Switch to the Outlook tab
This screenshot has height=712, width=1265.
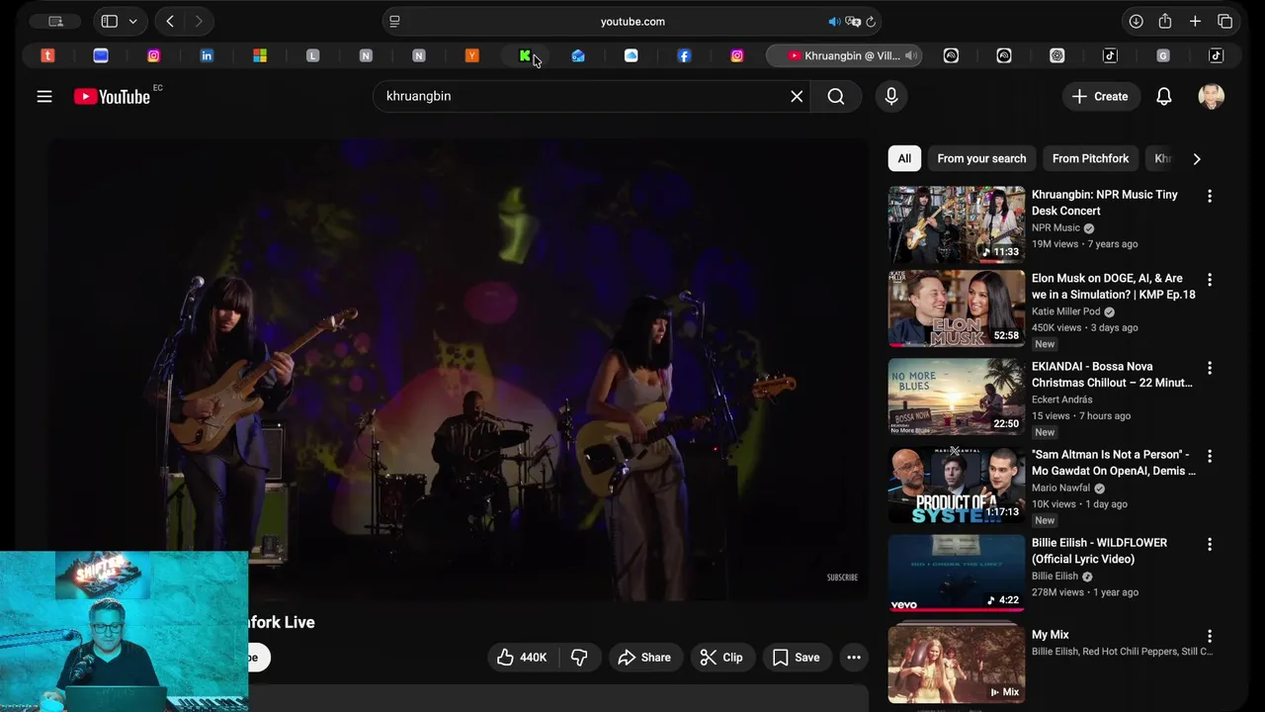click(x=578, y=55)
